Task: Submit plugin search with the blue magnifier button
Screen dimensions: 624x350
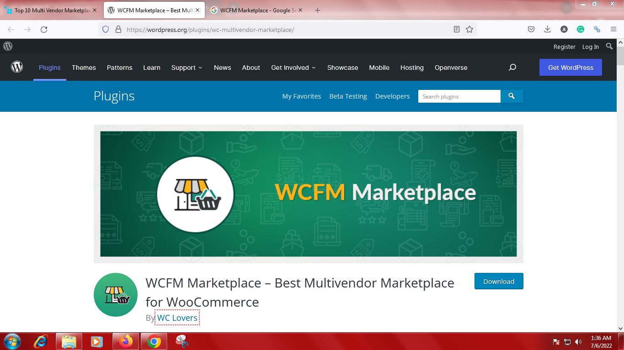Action: click(x=512, y=96)
